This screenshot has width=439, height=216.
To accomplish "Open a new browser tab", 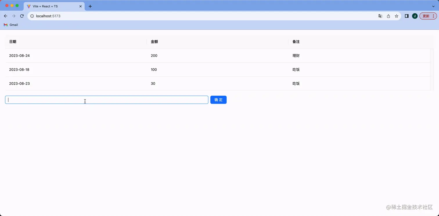I will click(x=90, y=6).
